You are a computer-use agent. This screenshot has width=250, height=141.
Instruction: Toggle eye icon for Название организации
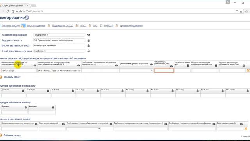click(89, 35)
